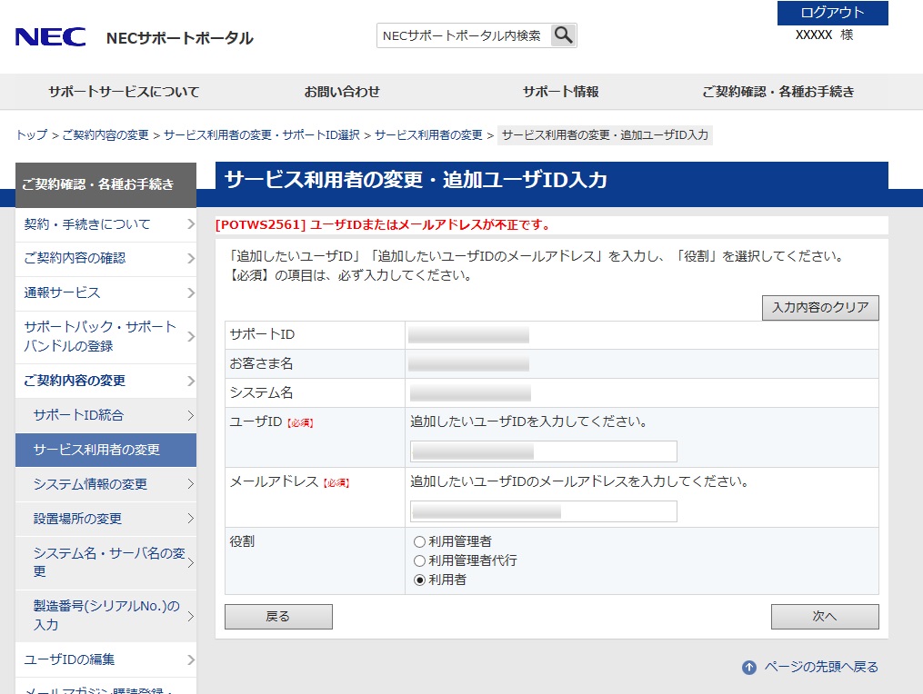Open the サポート情報 menu
Screen dimensions: 923x694
(560, 92)
